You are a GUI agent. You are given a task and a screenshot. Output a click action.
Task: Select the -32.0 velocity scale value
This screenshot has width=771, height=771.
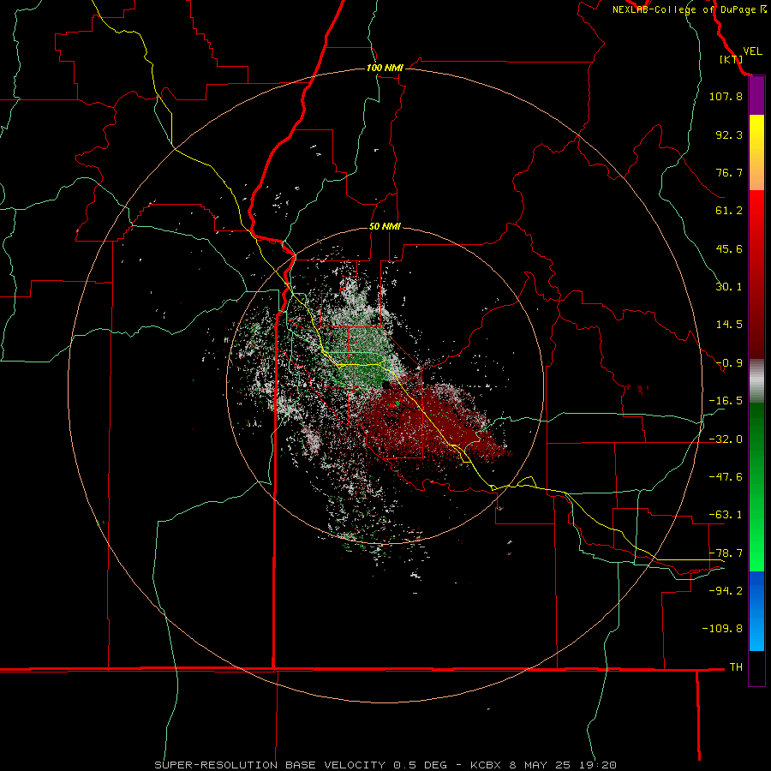726,439
